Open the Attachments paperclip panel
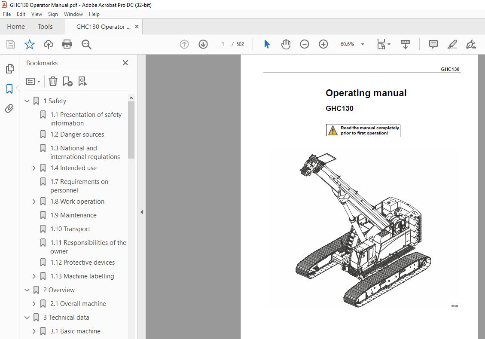The height and width of the screenshot is (339, 485). click(x=9, y=109)
